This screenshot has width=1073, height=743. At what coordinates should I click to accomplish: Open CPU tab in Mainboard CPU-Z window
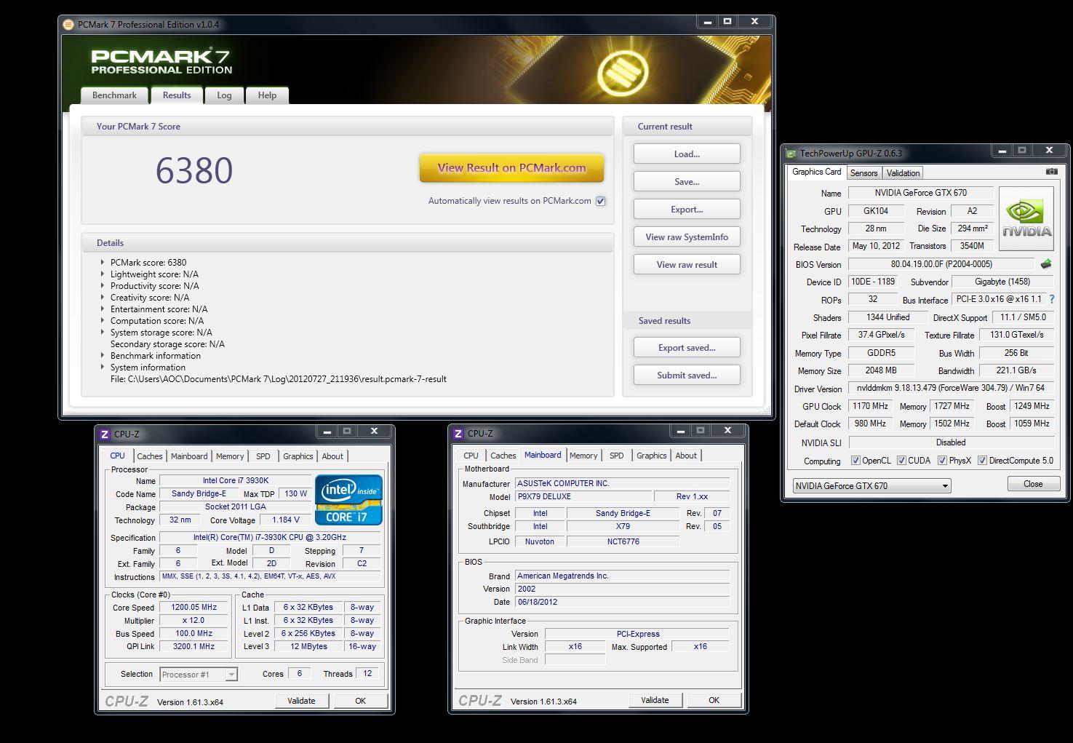(x=471, y=456)
